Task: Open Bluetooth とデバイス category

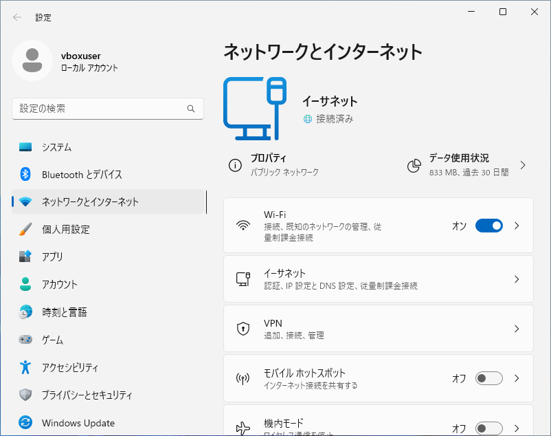Action: (x=109, y=175)
